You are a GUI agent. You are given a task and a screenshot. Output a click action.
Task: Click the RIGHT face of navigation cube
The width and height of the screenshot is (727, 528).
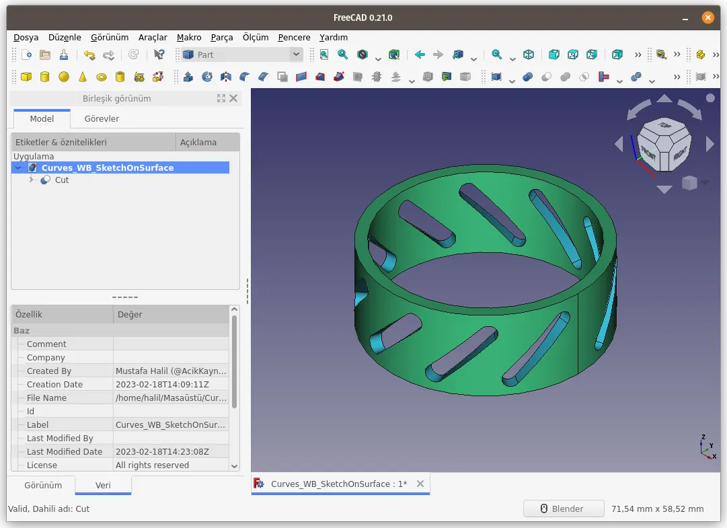coord(680,153)
